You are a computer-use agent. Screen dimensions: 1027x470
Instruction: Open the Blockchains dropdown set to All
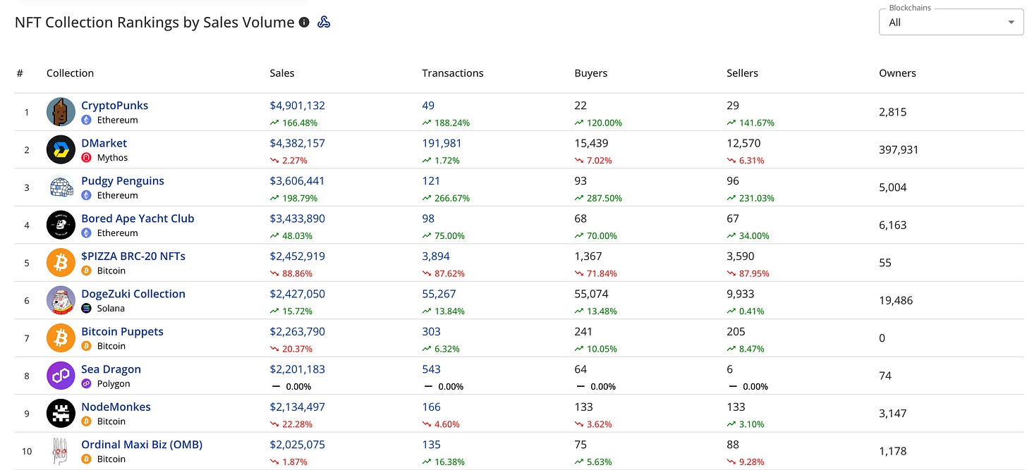951,21
